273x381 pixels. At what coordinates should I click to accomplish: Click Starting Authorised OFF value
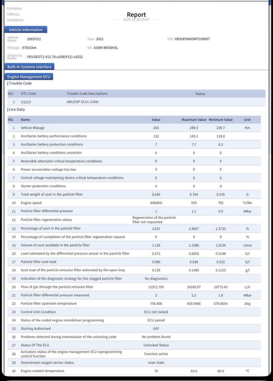[x=156, y=329]
